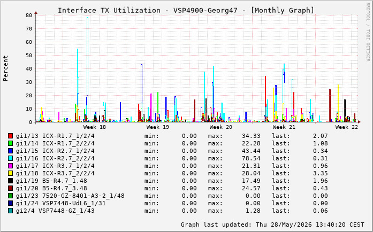
Task: Click the graph title Interface TX Utilization
Action: 109,11
